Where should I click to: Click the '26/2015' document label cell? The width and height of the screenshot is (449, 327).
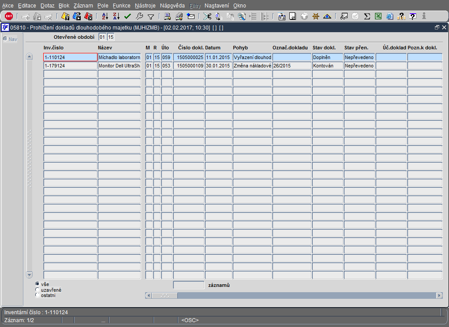coord(292,66)
